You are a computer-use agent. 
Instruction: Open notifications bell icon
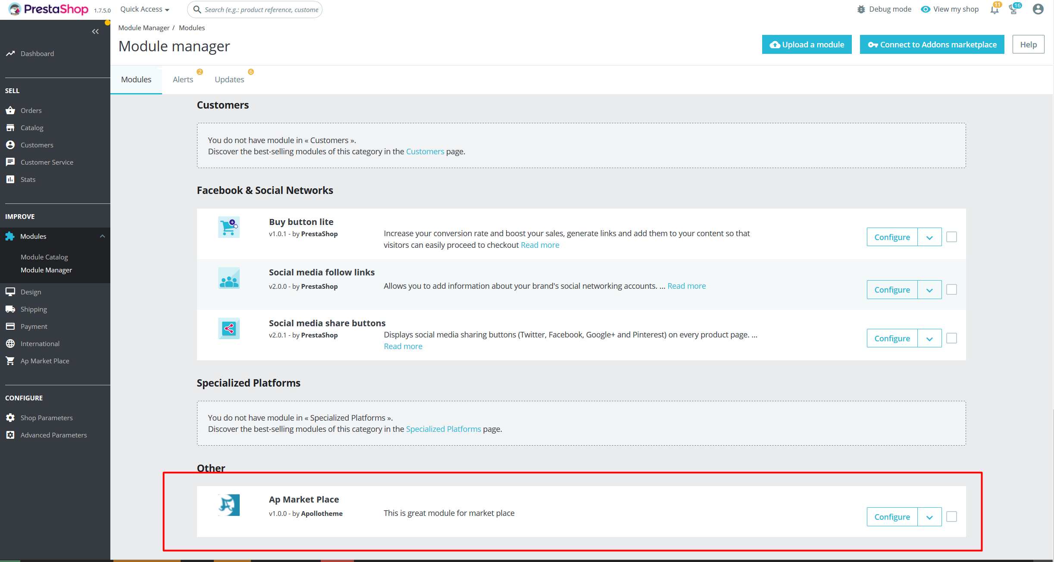point(995,9)
